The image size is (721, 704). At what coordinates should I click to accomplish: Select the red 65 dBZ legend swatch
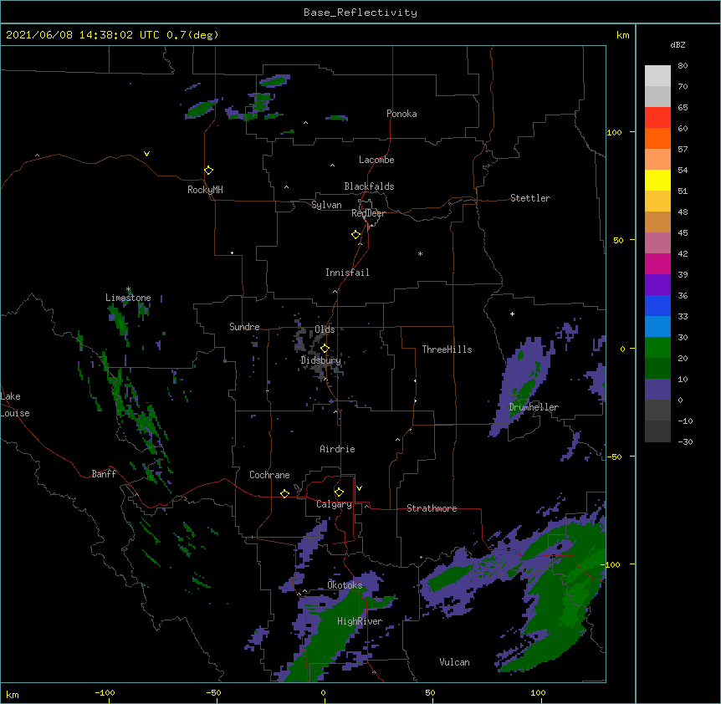pos(657,118)
